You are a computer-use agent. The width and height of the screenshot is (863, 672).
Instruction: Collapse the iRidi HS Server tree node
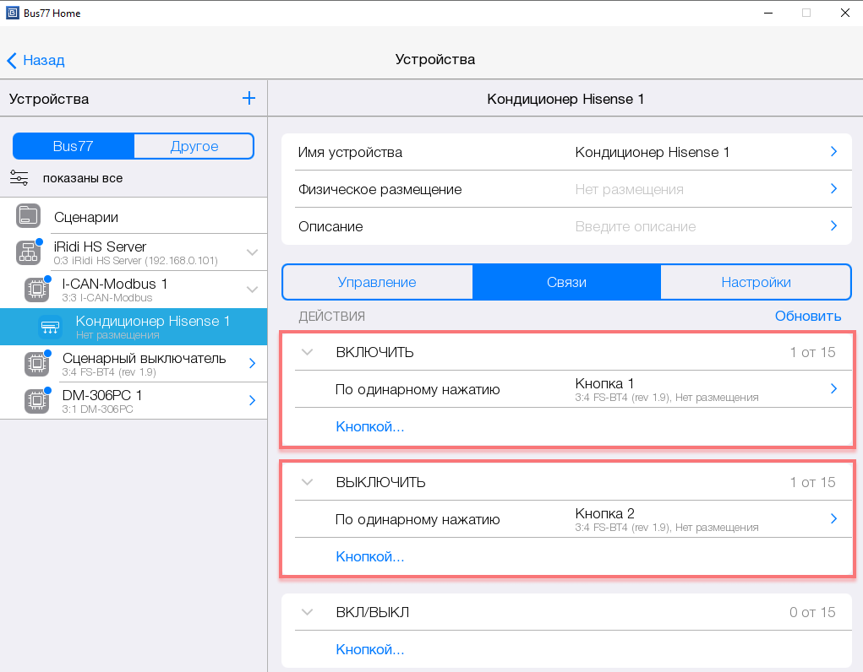pyautogui.click(x=252, y=252)
